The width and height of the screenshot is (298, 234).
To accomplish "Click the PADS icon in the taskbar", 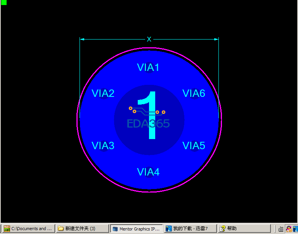I will point(7,229).
